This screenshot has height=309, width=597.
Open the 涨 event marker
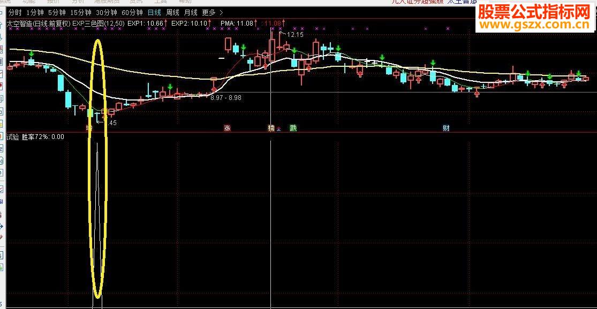click(x=228, y=128)
